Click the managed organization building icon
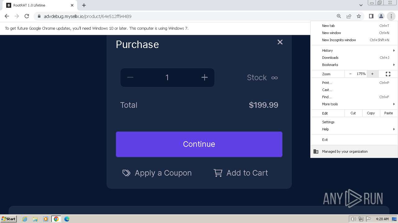 point(316,151)
